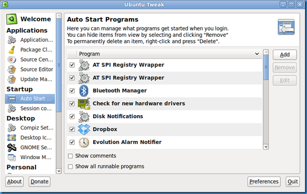Click the Session control gear icon
Viewport: 307px width, 194px height.
coord(12,109)
